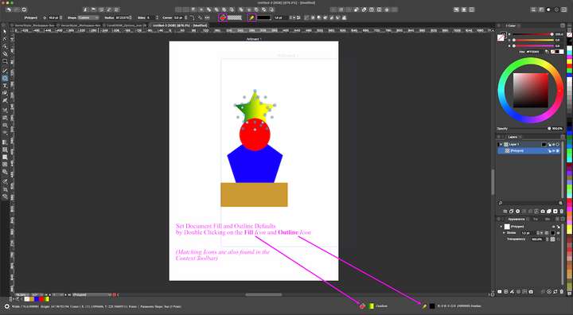573x315 pixels.
Task: Open the Appearance panel tab
Action: point(516,219)
